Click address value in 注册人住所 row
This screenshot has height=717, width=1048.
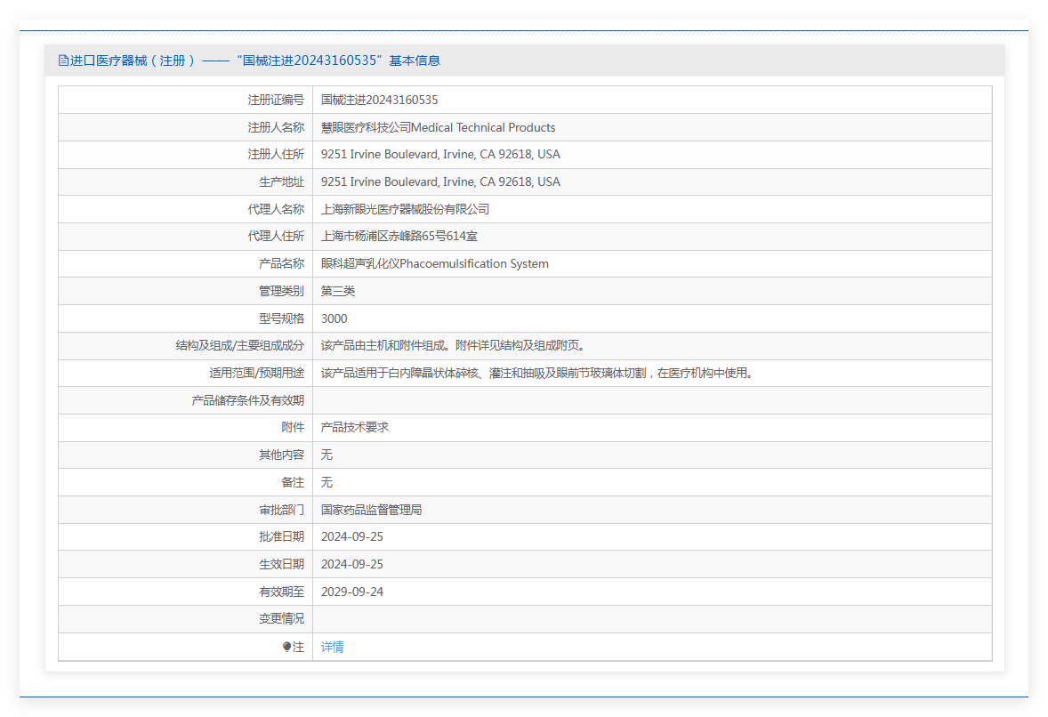(440, 155)
